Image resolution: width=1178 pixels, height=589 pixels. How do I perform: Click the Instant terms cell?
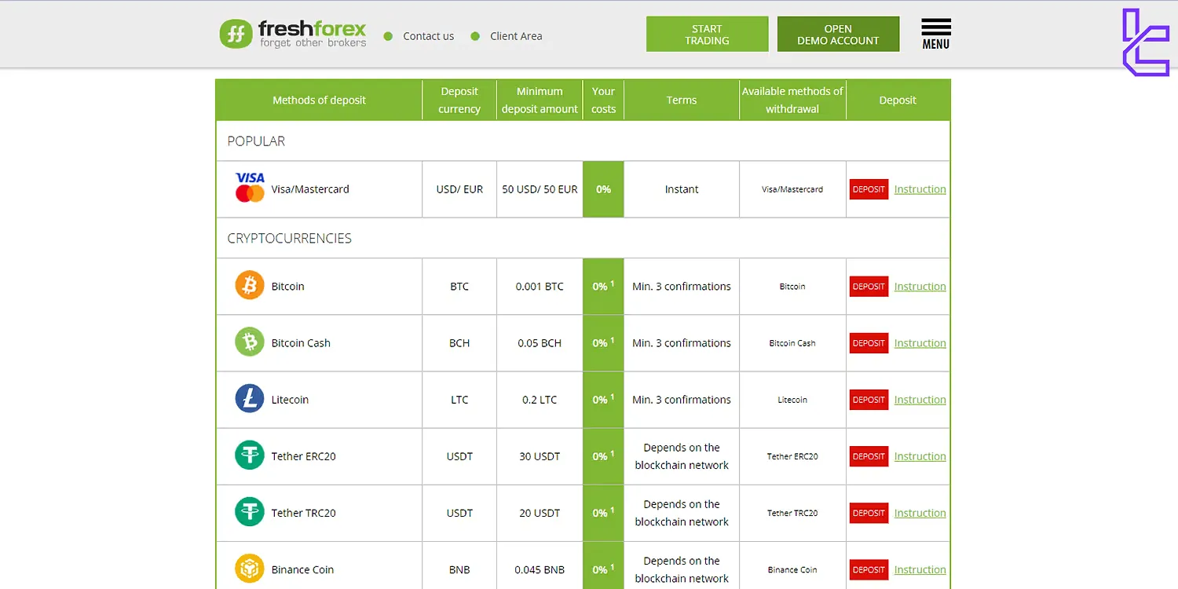682,189
